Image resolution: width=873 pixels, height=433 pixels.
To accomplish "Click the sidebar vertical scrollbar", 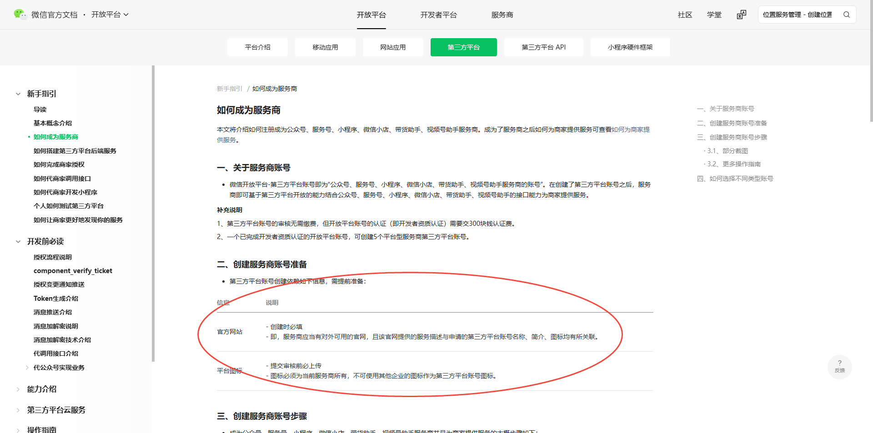I will [x=153, y=214].
